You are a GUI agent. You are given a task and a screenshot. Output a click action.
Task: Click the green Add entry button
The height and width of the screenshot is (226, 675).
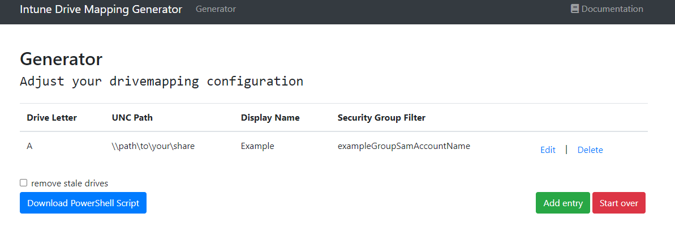(563, 203)
